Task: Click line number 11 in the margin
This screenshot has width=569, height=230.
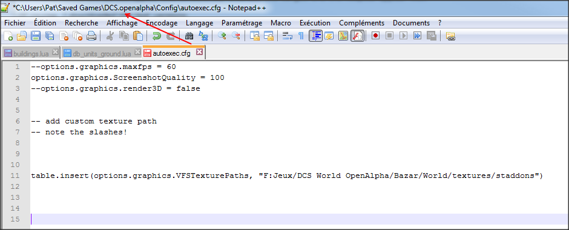Action: point(15,176)
